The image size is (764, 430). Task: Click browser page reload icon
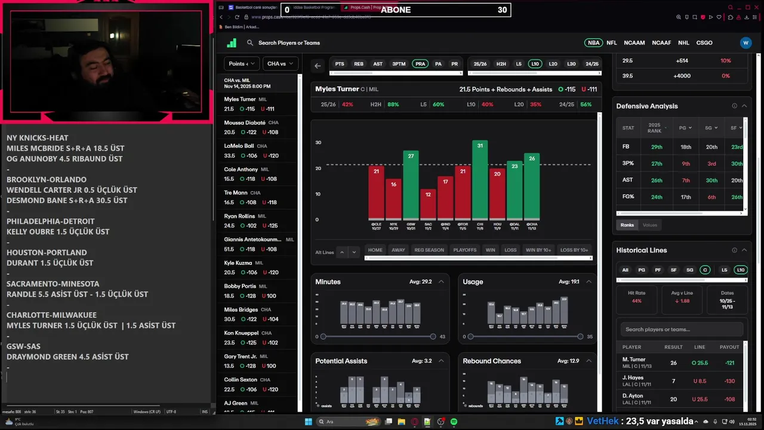coord(237,17)
